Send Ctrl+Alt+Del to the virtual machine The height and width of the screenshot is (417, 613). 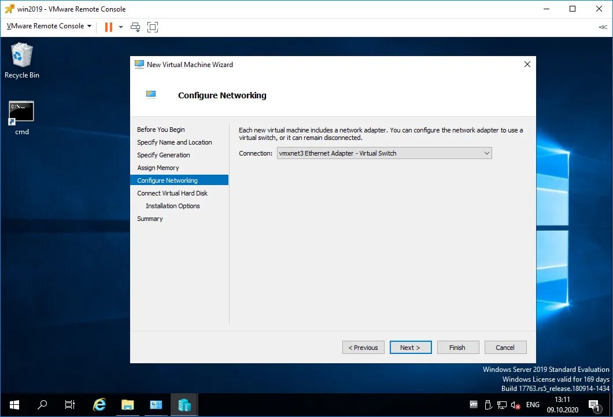(x=135, y=27)
